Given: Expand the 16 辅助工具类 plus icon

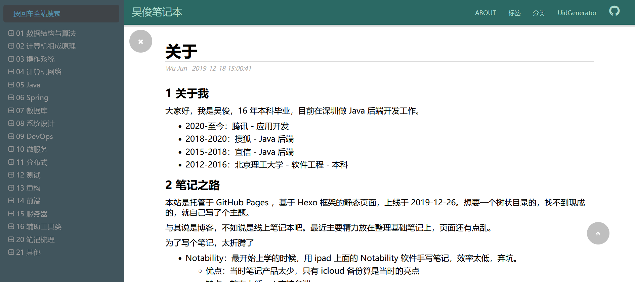Looking at the screenshot, I should 11,226.
